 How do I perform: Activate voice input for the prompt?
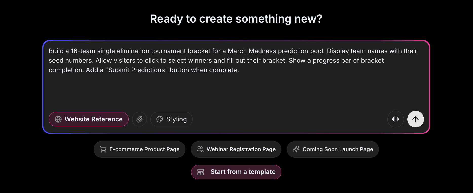tap(395, 119)
